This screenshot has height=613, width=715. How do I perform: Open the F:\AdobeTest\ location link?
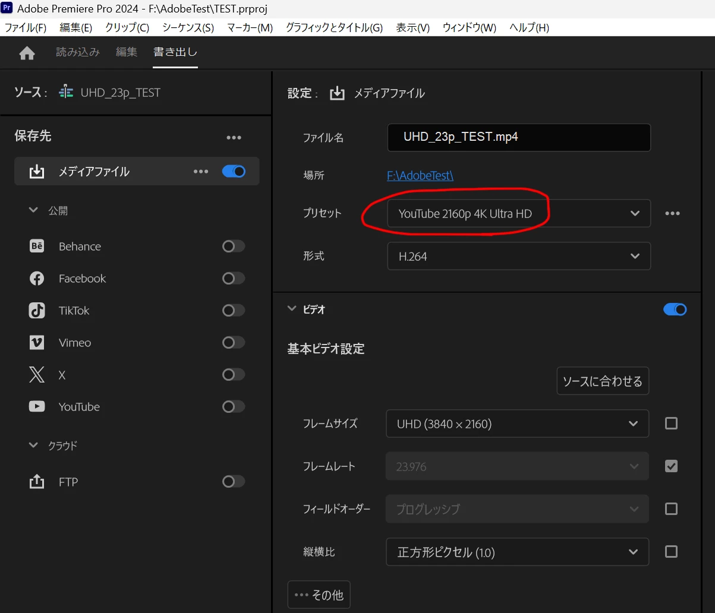420,175
